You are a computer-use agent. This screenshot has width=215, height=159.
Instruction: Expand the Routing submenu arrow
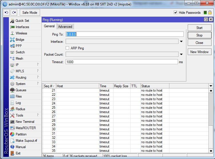tap(38, 77)
